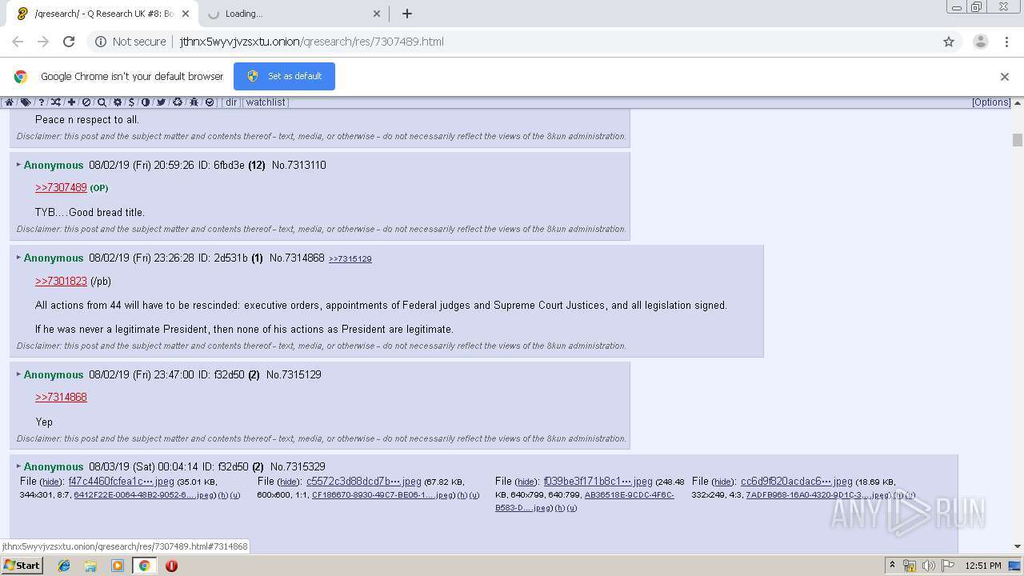Click the tags icon in board toolbar
Screen dimensions: 1024x576
tap(26, 102)
